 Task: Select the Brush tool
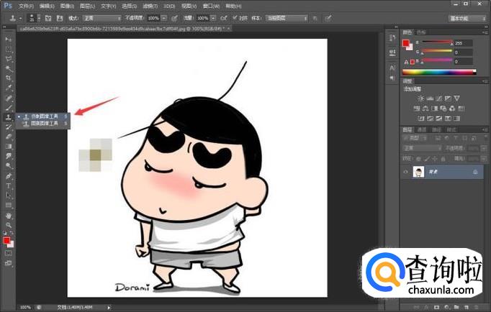9,108
